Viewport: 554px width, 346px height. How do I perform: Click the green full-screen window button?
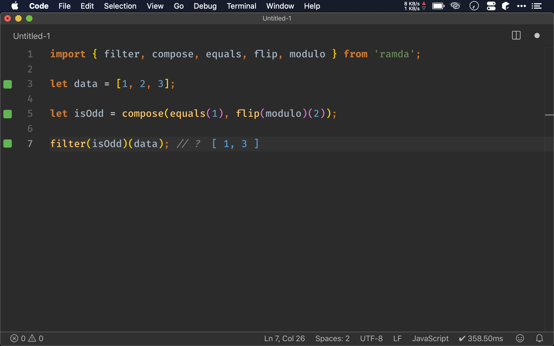(x=29, y=18)
